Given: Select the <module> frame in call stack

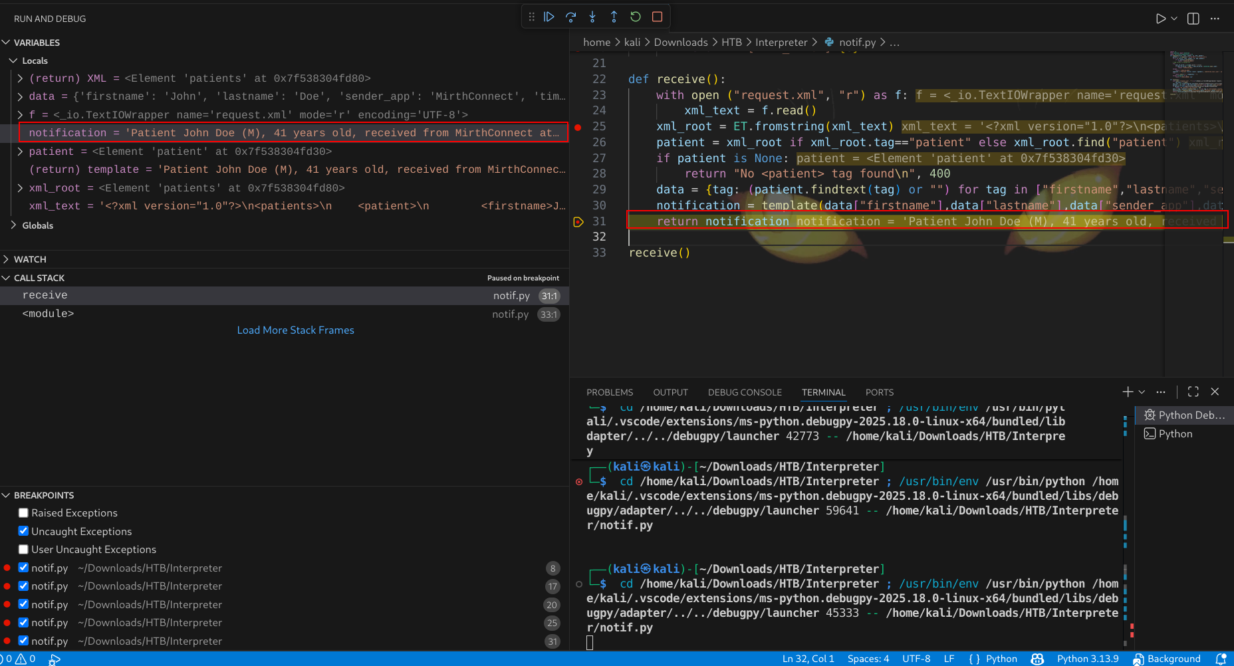Looking at the screenshot, I should click(x=48, y=314).
